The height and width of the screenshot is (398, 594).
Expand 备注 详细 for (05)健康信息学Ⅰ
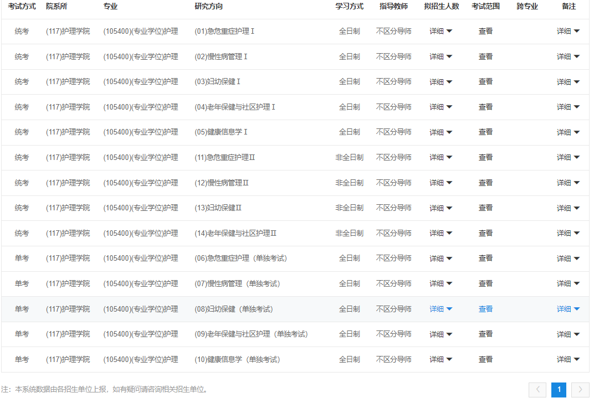[568, 132]
